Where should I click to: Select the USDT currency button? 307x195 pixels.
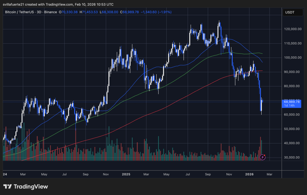tap(293, 12)
